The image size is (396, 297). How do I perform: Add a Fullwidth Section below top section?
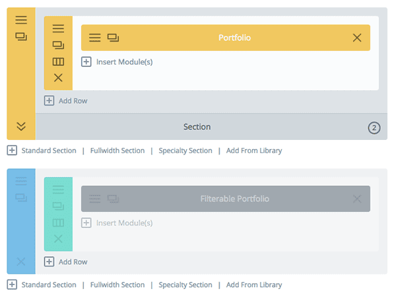[117, 150]
